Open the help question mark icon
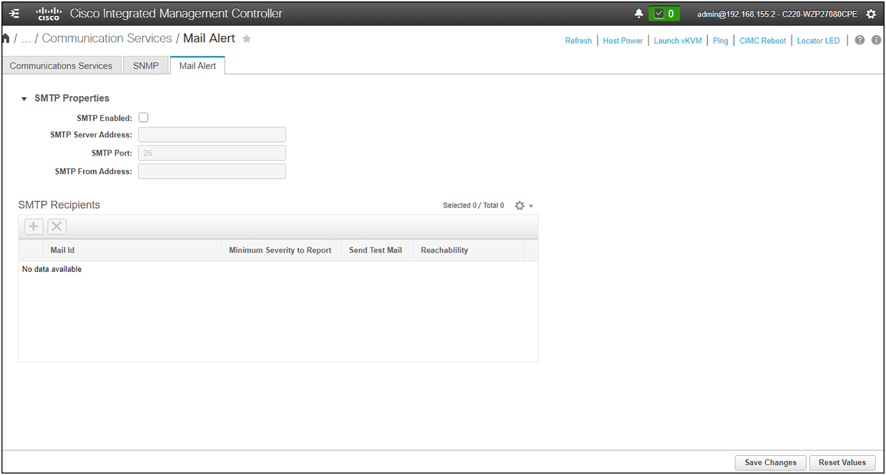This screenshot has width=886, height=475. (x=860, y=40)
